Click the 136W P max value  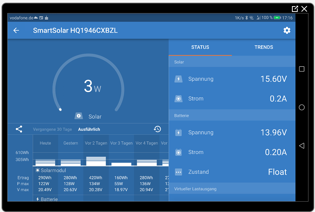[x=145, y=184]
